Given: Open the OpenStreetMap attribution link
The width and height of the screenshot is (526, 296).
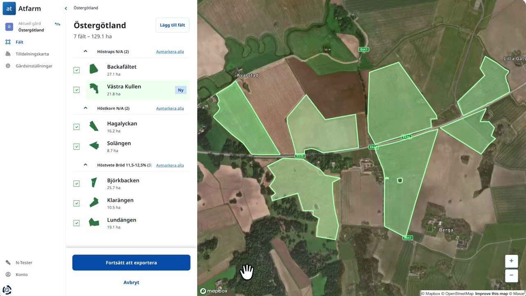Looking at the screenshot, I should [457, 294].
